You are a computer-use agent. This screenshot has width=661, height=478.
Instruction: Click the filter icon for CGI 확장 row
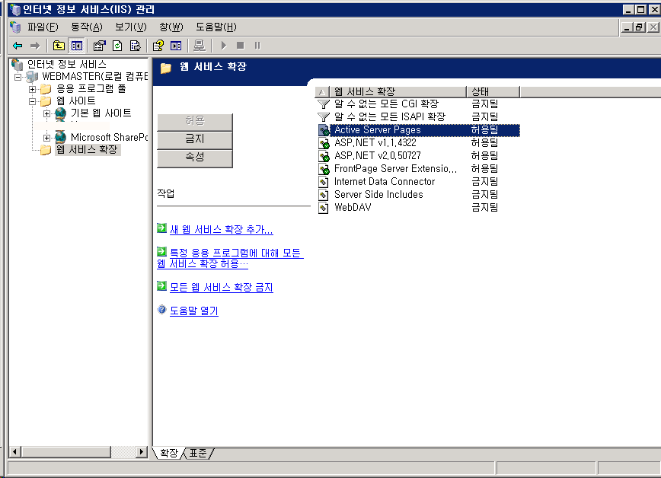[x=324, y=104]
